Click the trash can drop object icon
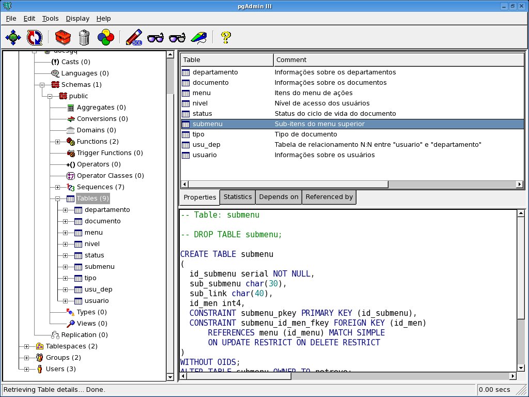Image resolution: width=529 pixels, height=397 pixels. (84, 37)
